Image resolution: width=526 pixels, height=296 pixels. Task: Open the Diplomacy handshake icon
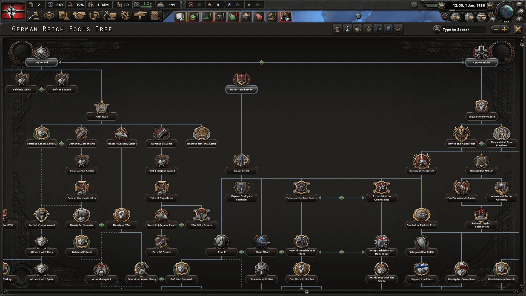tap(79, 16)
